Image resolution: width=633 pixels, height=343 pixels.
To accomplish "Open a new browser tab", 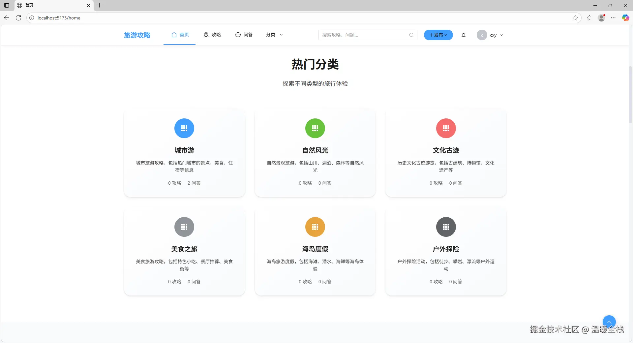I will click(x=99, y=5).
